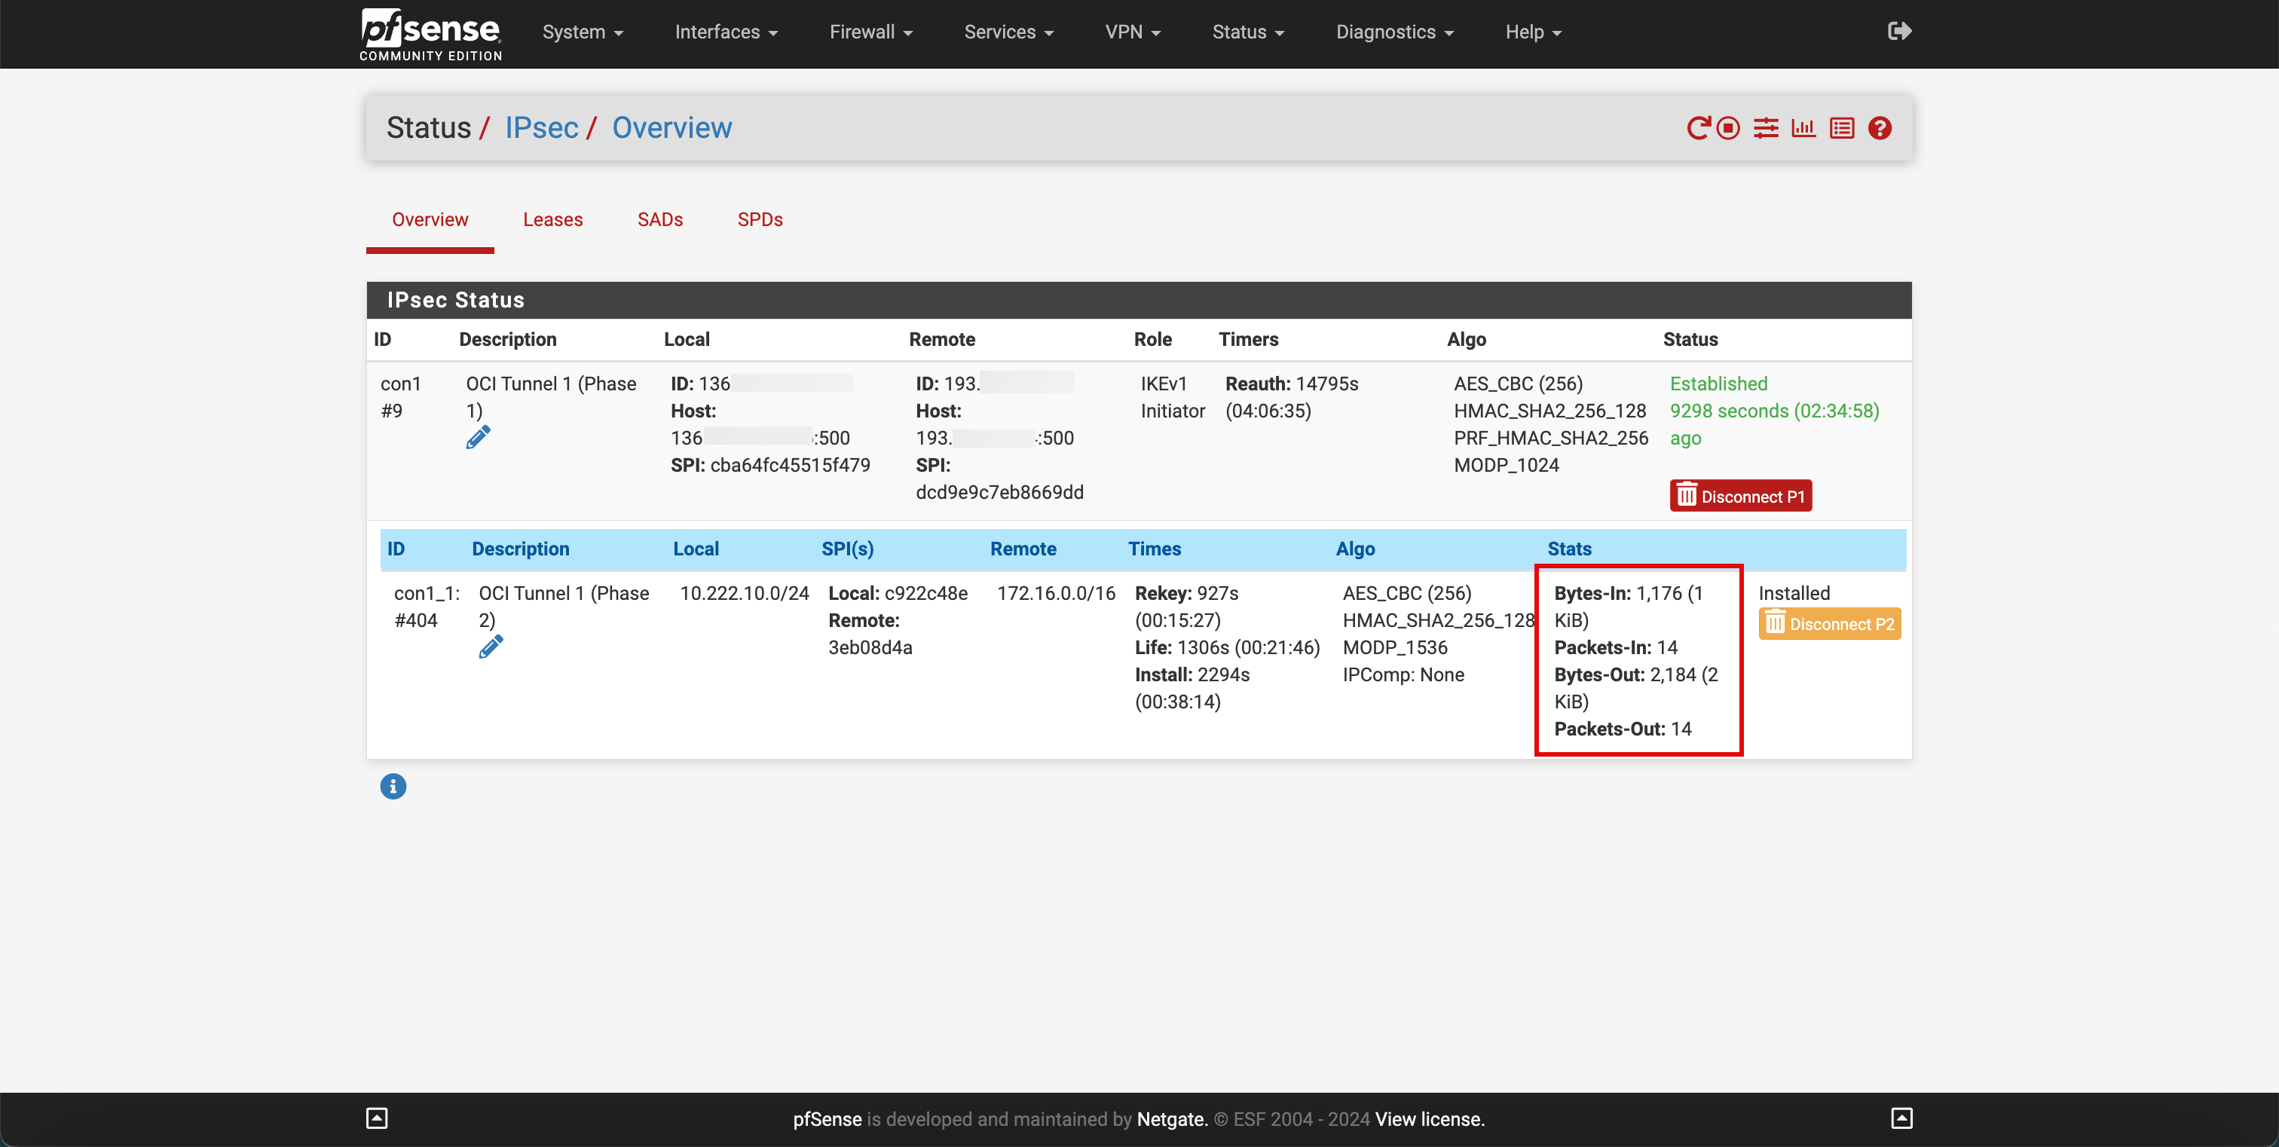The image size is (2279, 1147).
Task: Open the Firewall dropdown menu
Action: pyautogui.click(x=872, y=32)
